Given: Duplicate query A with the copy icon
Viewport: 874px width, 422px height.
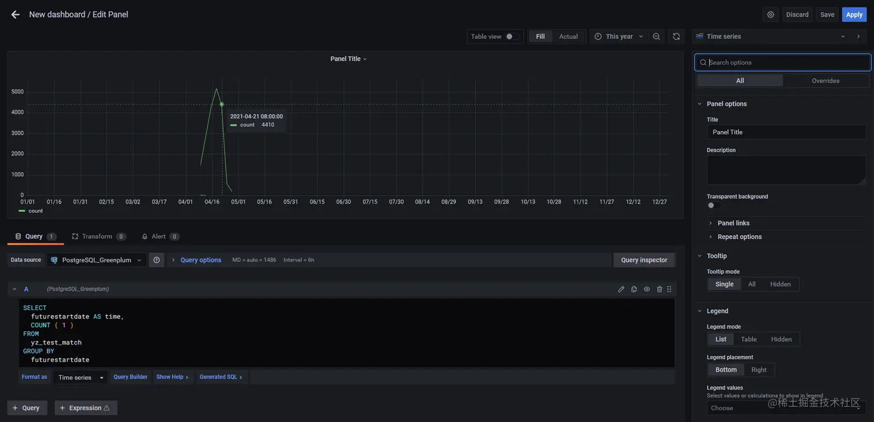Looking at the screenshot, I should click(634, 289).
